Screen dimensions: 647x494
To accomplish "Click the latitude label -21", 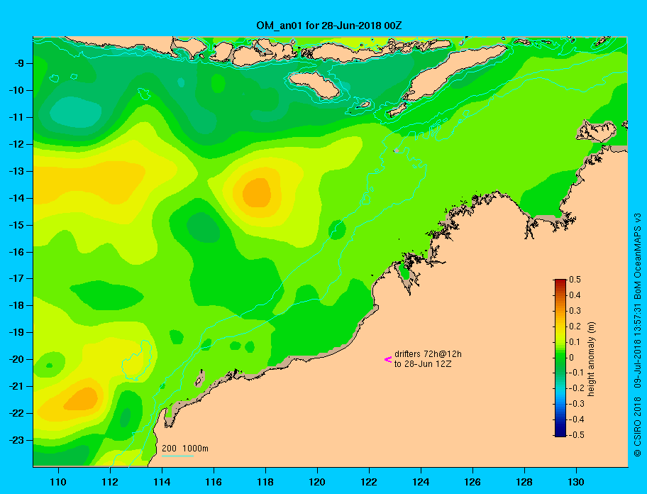I will (17, 386).
